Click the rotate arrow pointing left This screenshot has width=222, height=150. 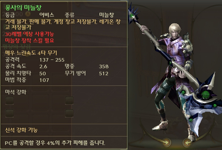[x=187, y=142]
